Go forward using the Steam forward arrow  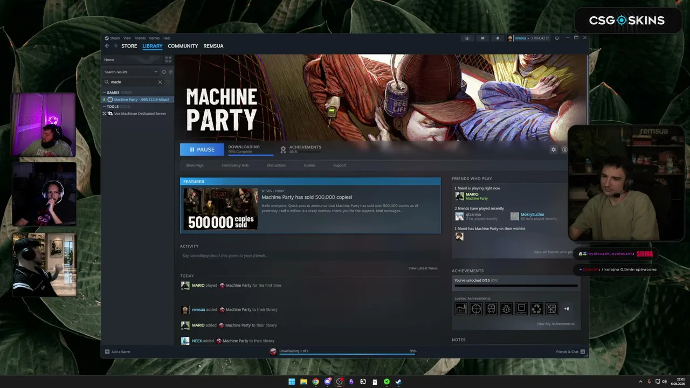[114, 46]
